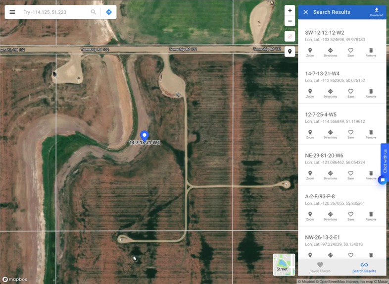Switch to the Saved Places tab
This screenshot has height=284, width=389.
[x=320, y=267]
